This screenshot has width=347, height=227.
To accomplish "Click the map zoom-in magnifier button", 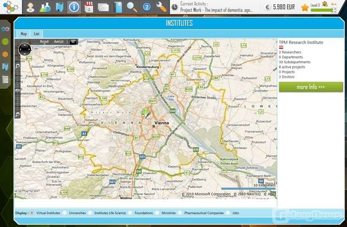I will 17,66.
